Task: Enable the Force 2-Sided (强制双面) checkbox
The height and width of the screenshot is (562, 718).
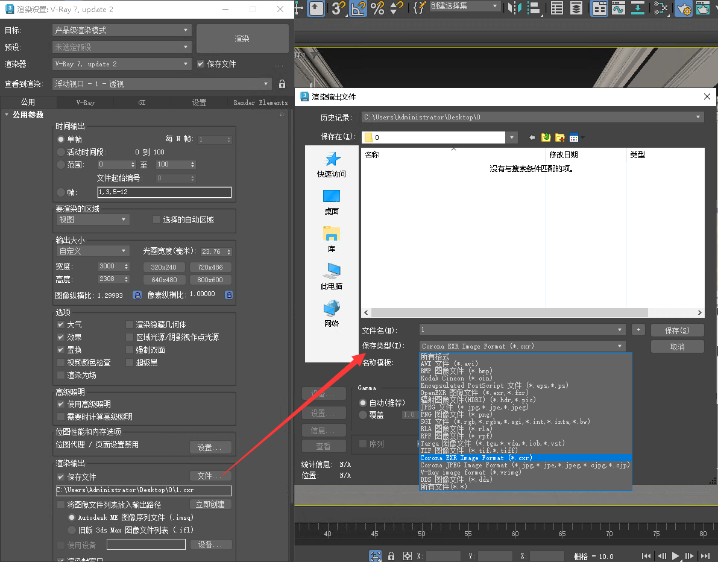Action: [x=130, y=350]
